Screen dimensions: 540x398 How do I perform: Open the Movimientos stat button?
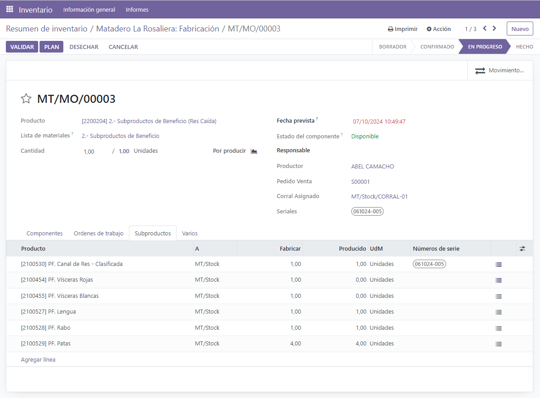click(x=500, y=71)
